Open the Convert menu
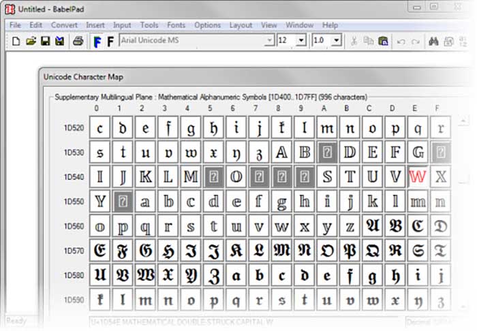Image resolution: width=477 pixels, height=331 pixels. (64, 25)
